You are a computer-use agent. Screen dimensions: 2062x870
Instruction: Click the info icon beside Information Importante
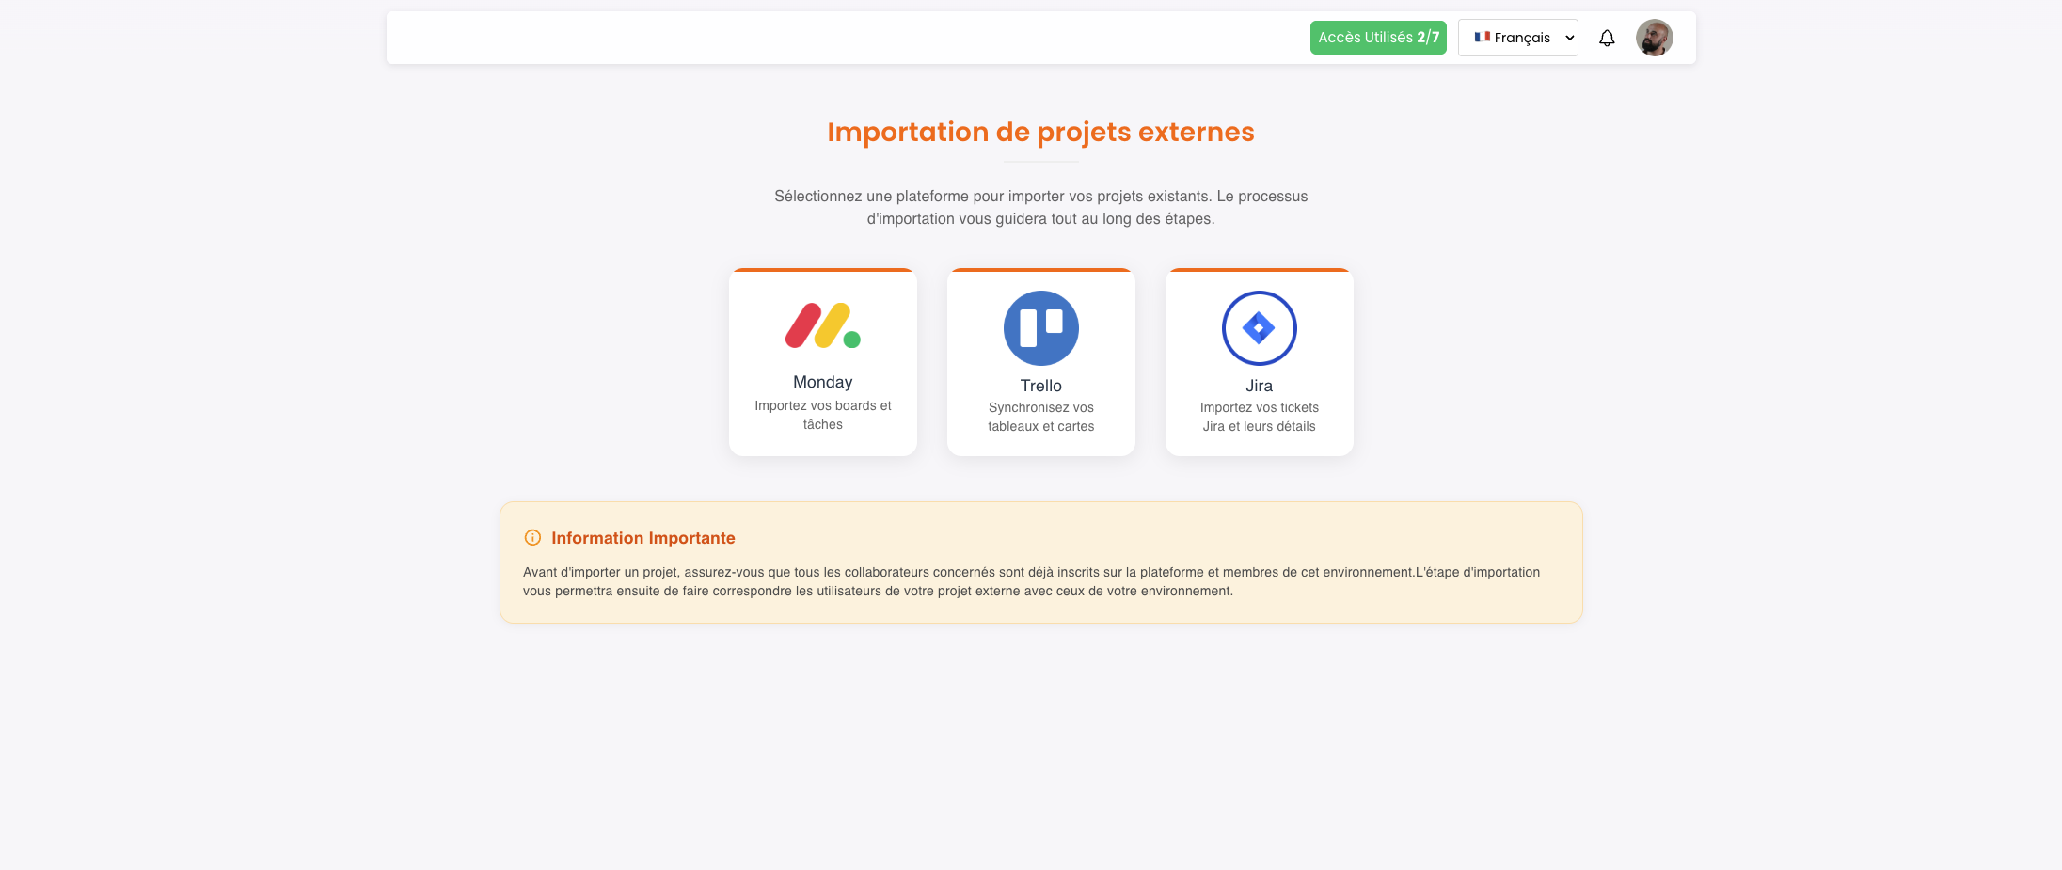click(532, 538)
